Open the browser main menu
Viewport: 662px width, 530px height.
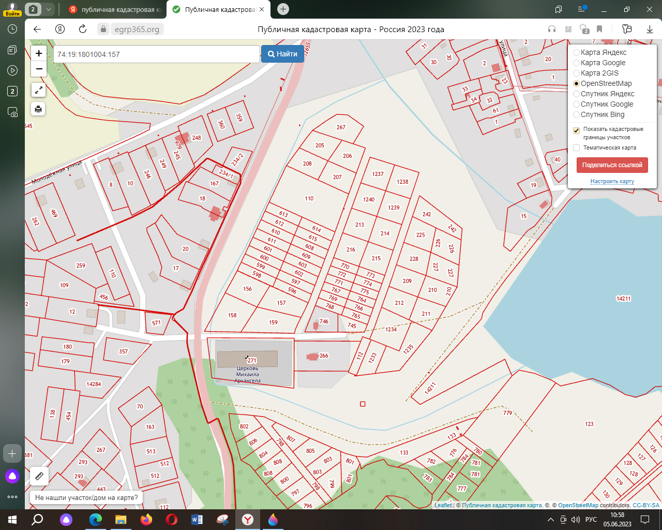(x=582, y=9)
